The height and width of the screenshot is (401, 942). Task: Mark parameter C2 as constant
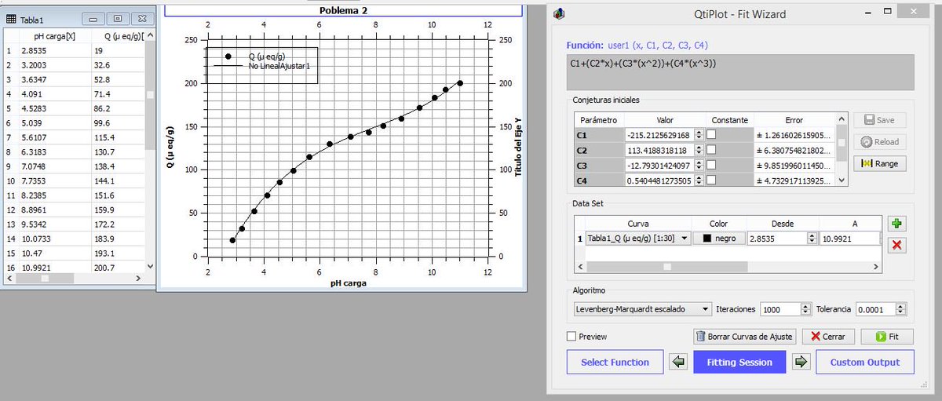click(711, 150)
